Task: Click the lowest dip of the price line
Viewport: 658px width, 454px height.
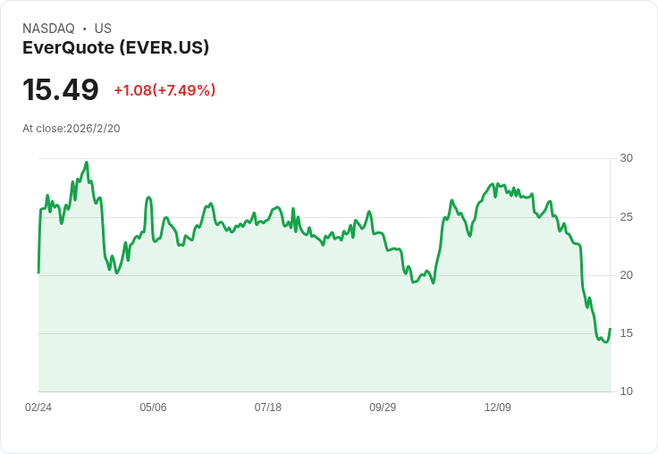Action: coord(605,342)
